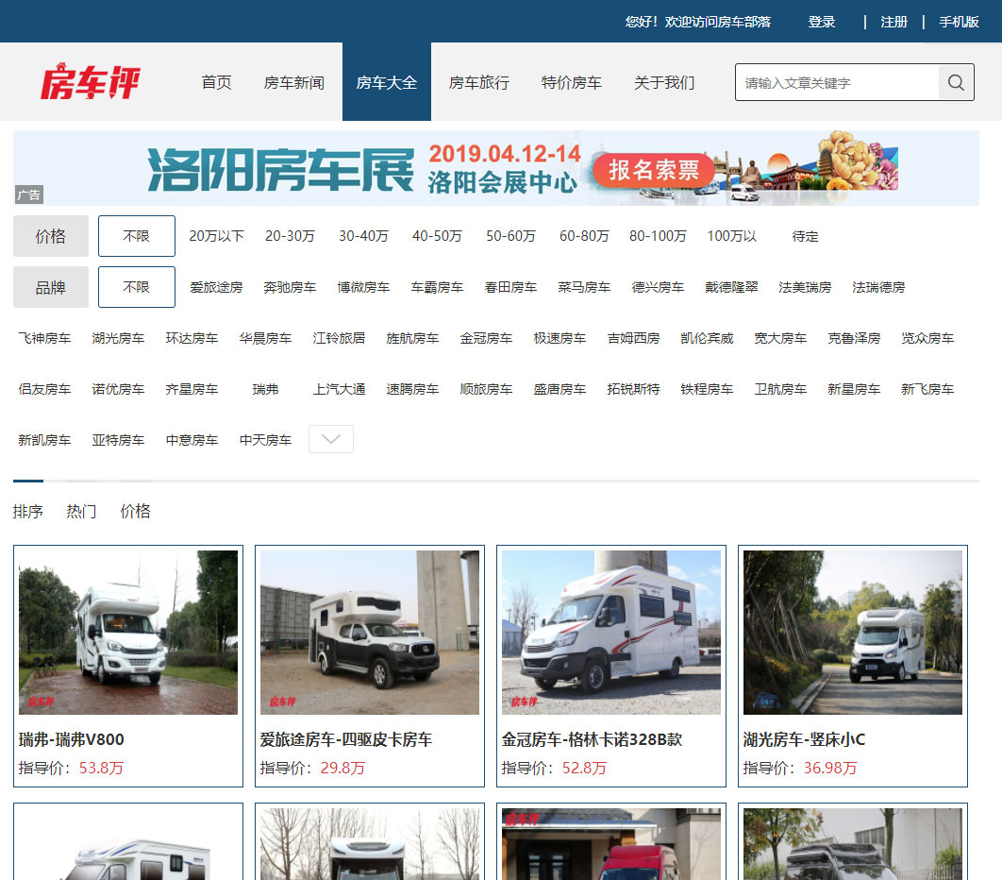Open the 房车新闻 navigation tab
This screenshot has width=1002, height=880.
(x=293, y=82)
